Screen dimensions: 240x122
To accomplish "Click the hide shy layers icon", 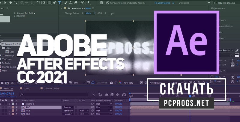I will click(x=107, y=95).
